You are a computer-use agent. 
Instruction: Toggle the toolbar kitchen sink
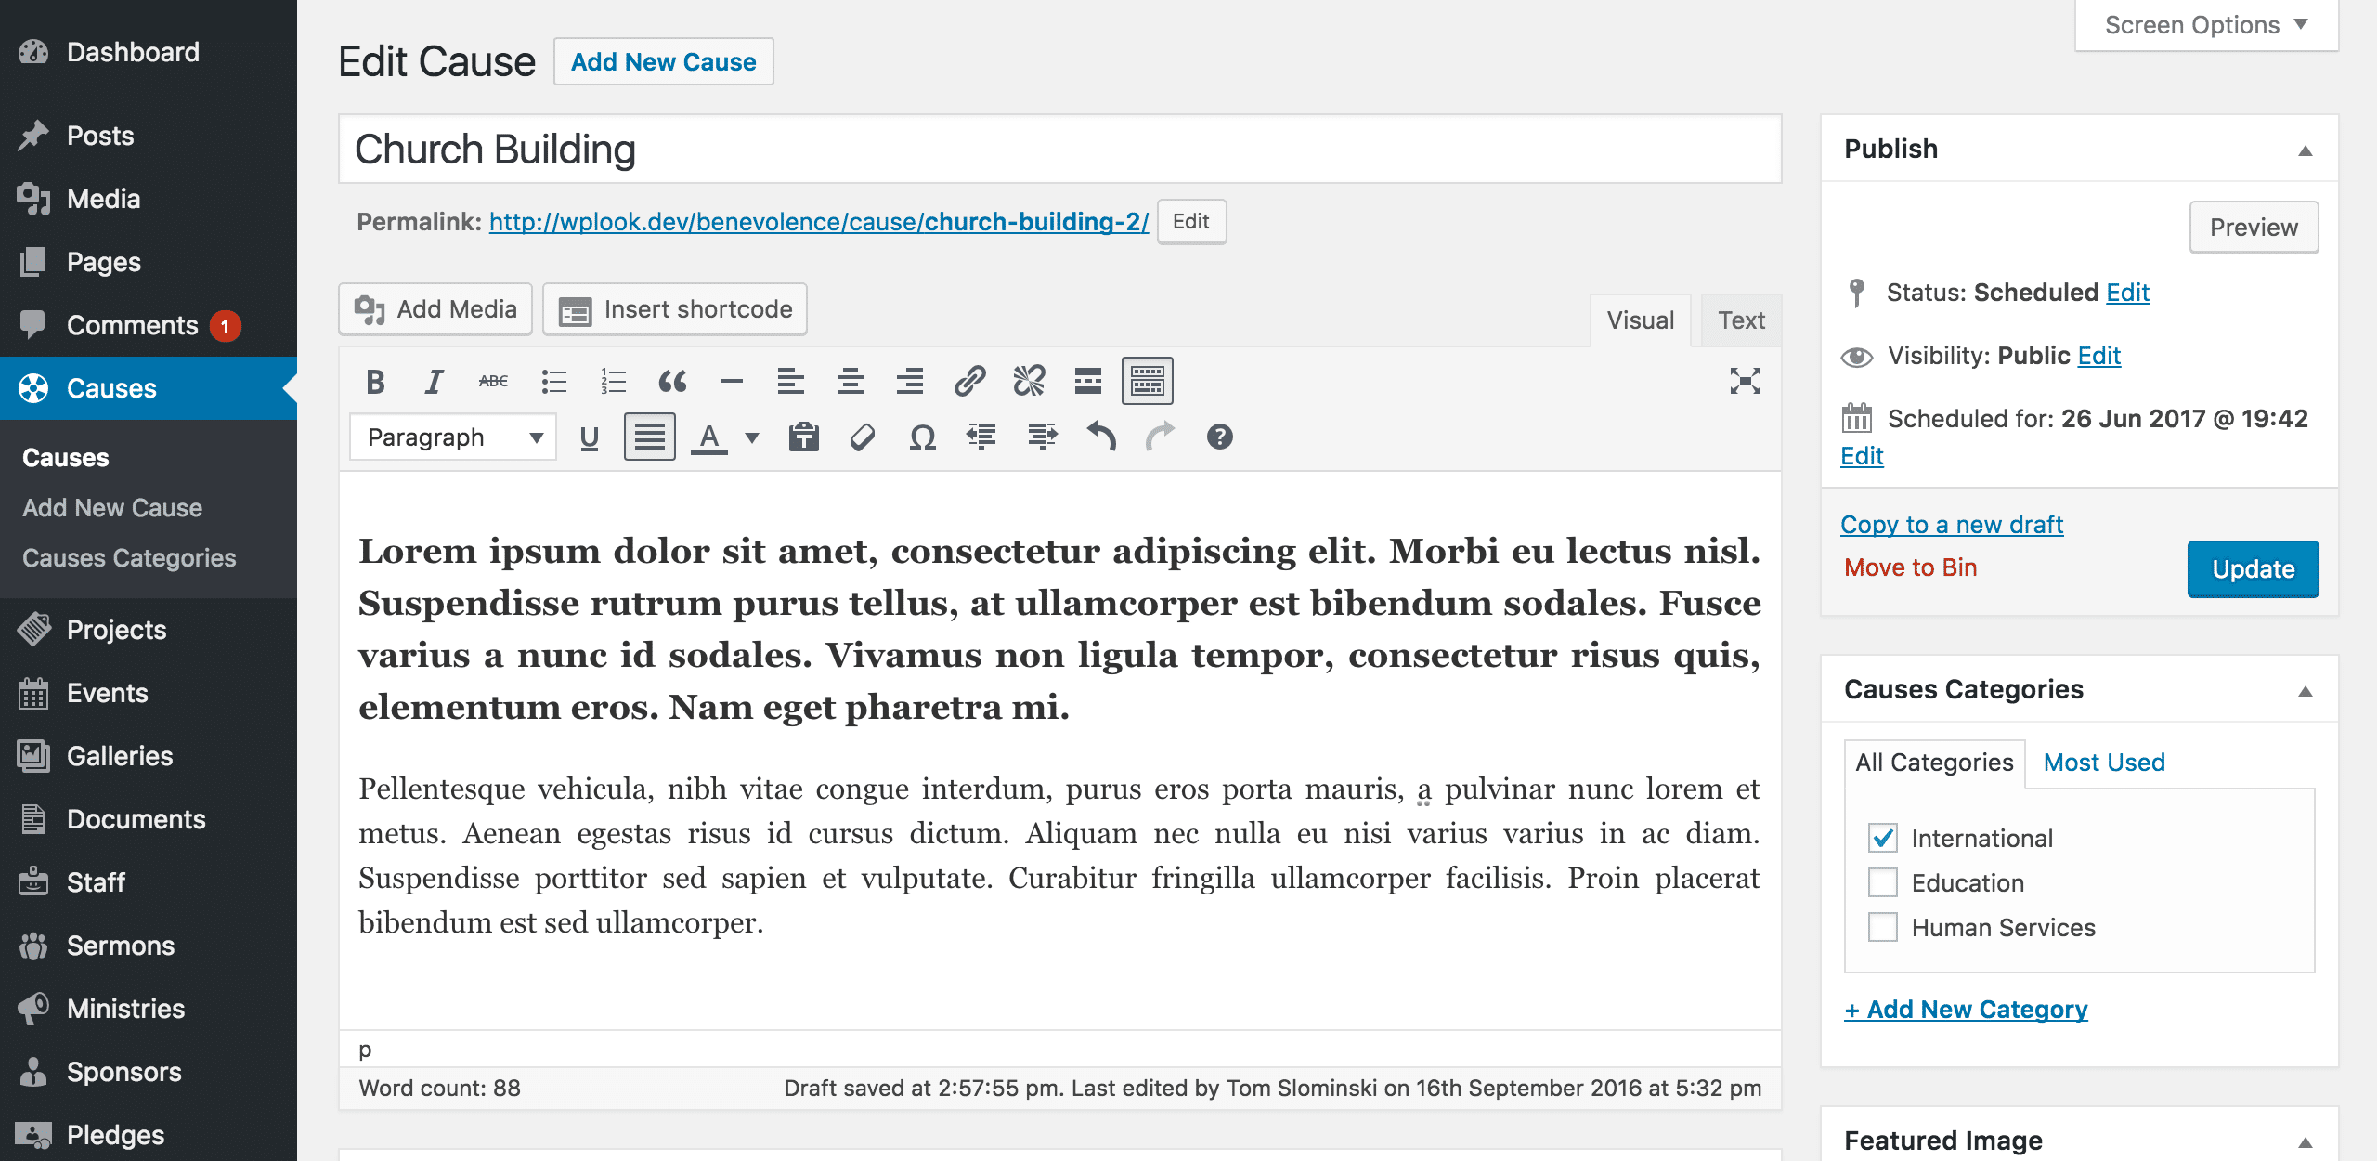[1148, 381]
